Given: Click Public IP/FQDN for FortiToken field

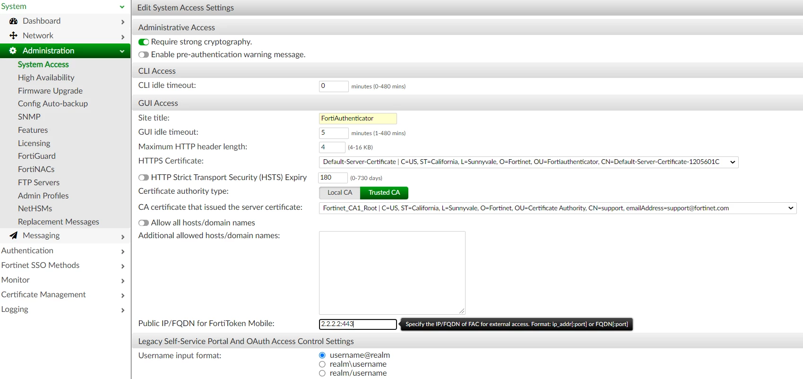Looking at the screenshot, I should tap(358, 324).
